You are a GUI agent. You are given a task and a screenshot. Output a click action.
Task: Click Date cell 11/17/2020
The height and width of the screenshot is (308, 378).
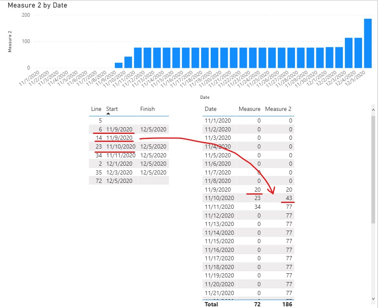(219, 258)
